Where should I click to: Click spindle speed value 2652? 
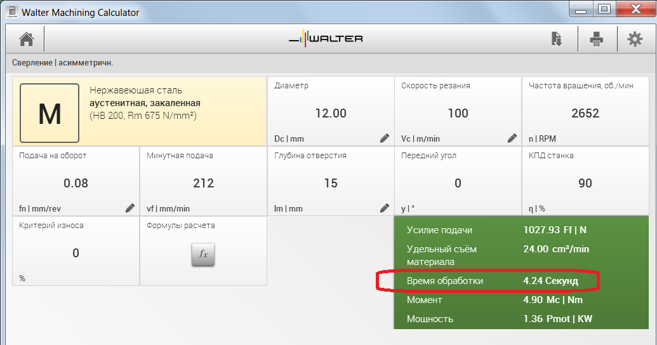coord(585,113)
